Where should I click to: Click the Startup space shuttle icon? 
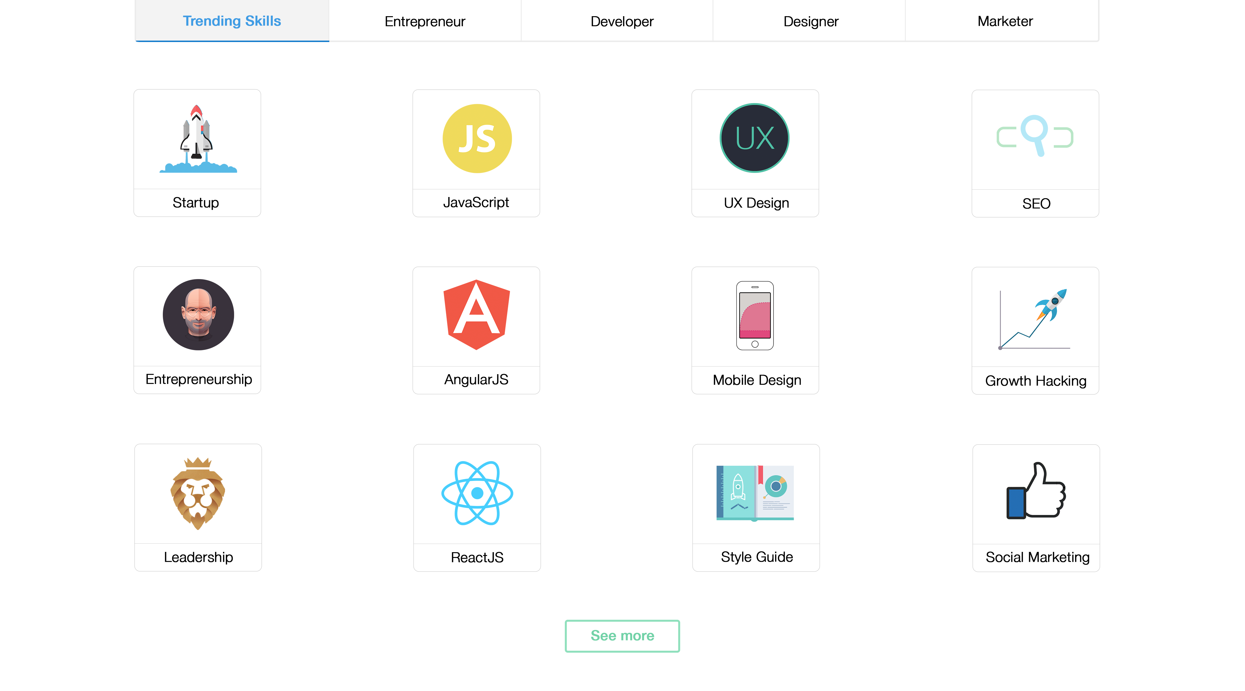(197, 139)
